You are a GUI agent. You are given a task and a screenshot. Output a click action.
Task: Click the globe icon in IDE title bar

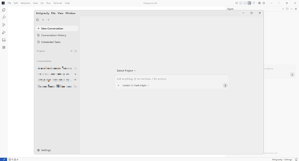[x=259, y=3]
